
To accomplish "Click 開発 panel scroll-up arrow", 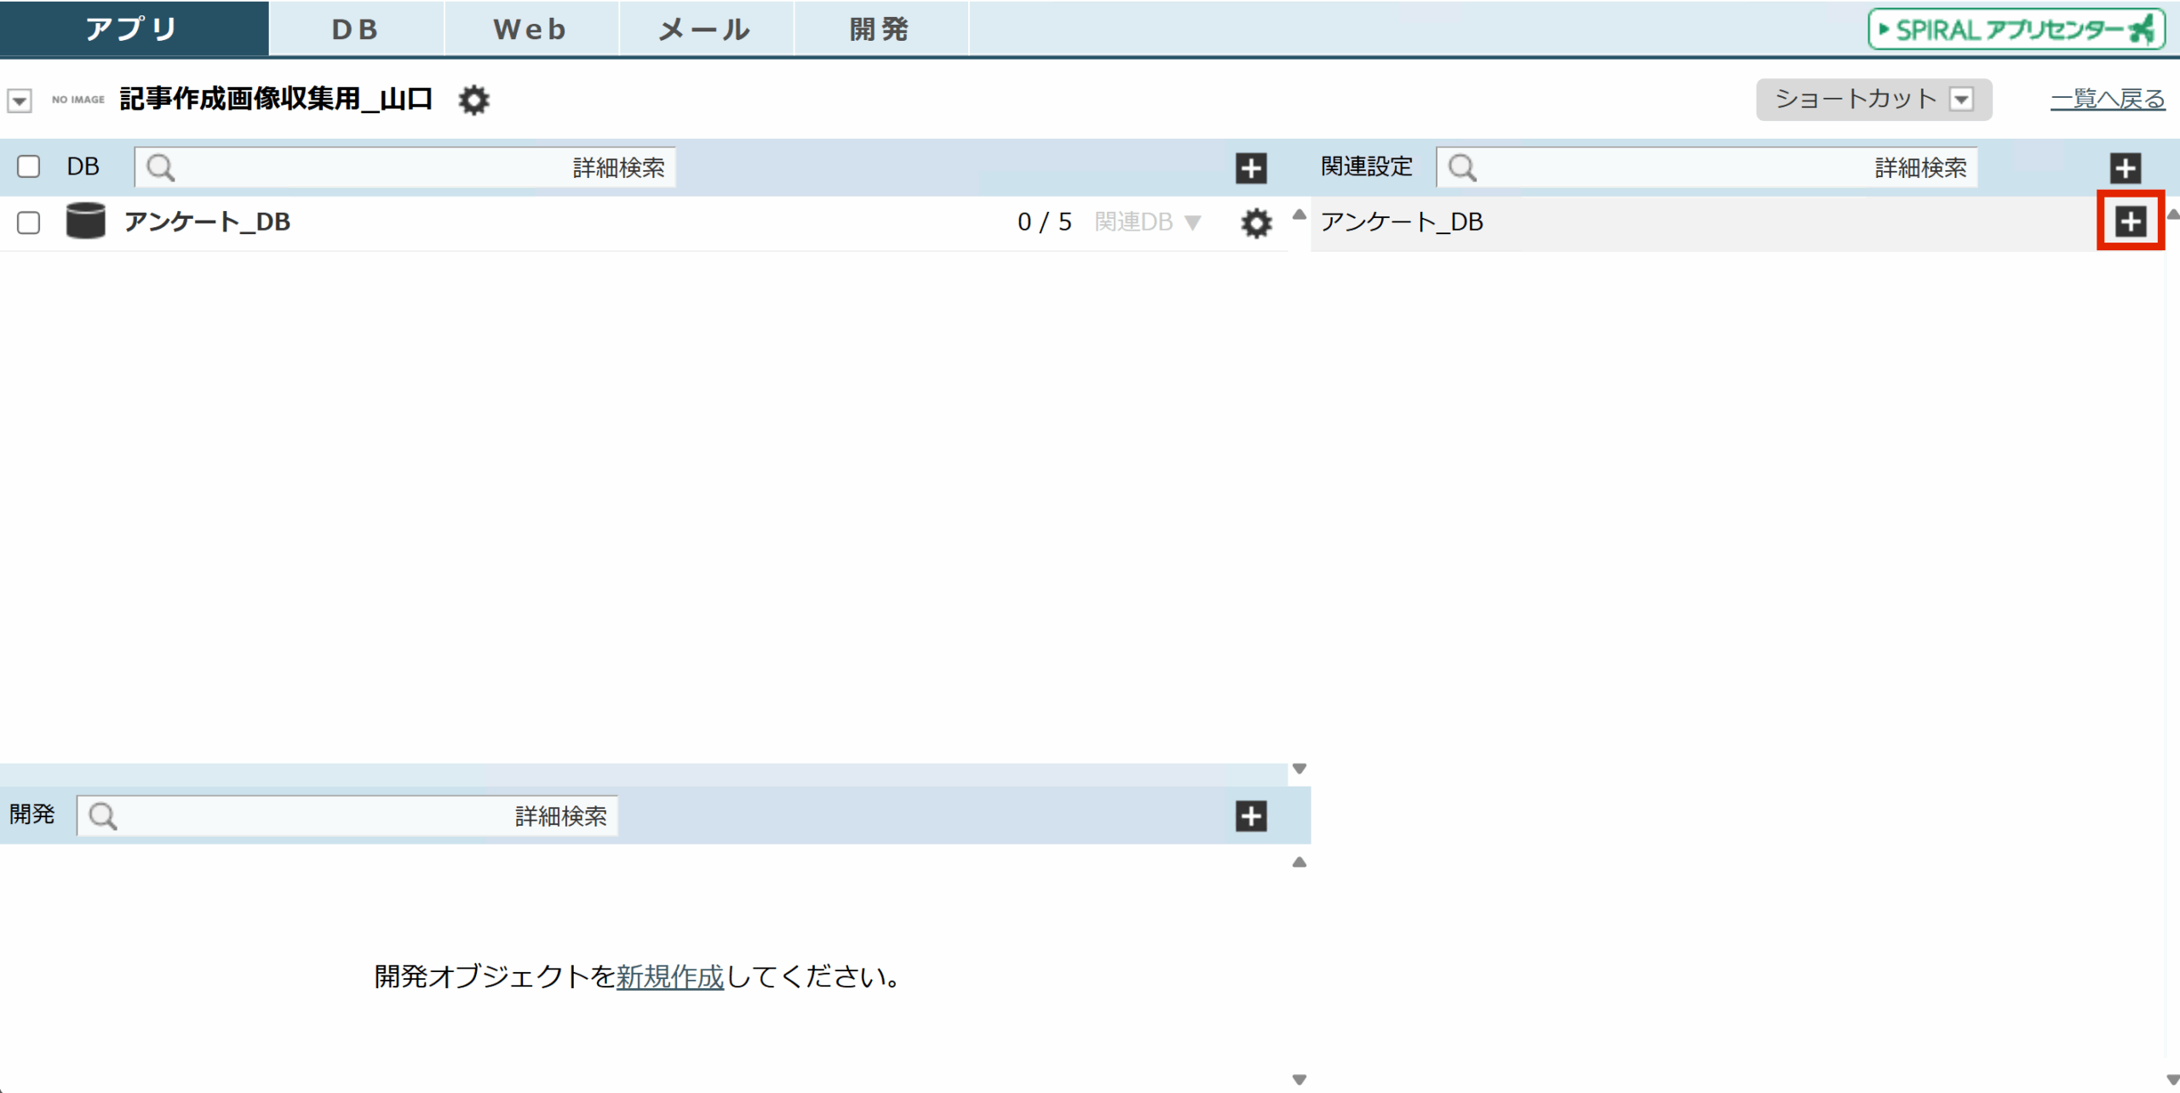I will [1299, 862].
